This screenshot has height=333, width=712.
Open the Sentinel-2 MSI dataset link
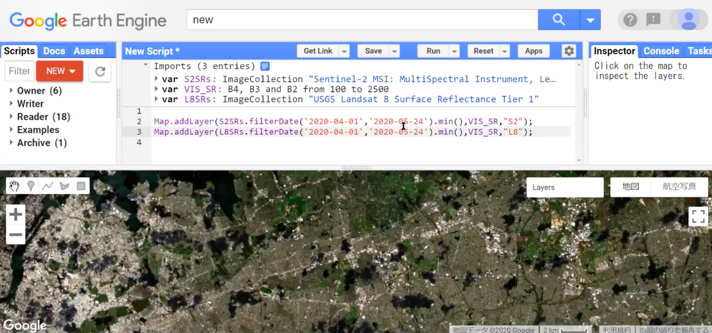tap(432, 79)
